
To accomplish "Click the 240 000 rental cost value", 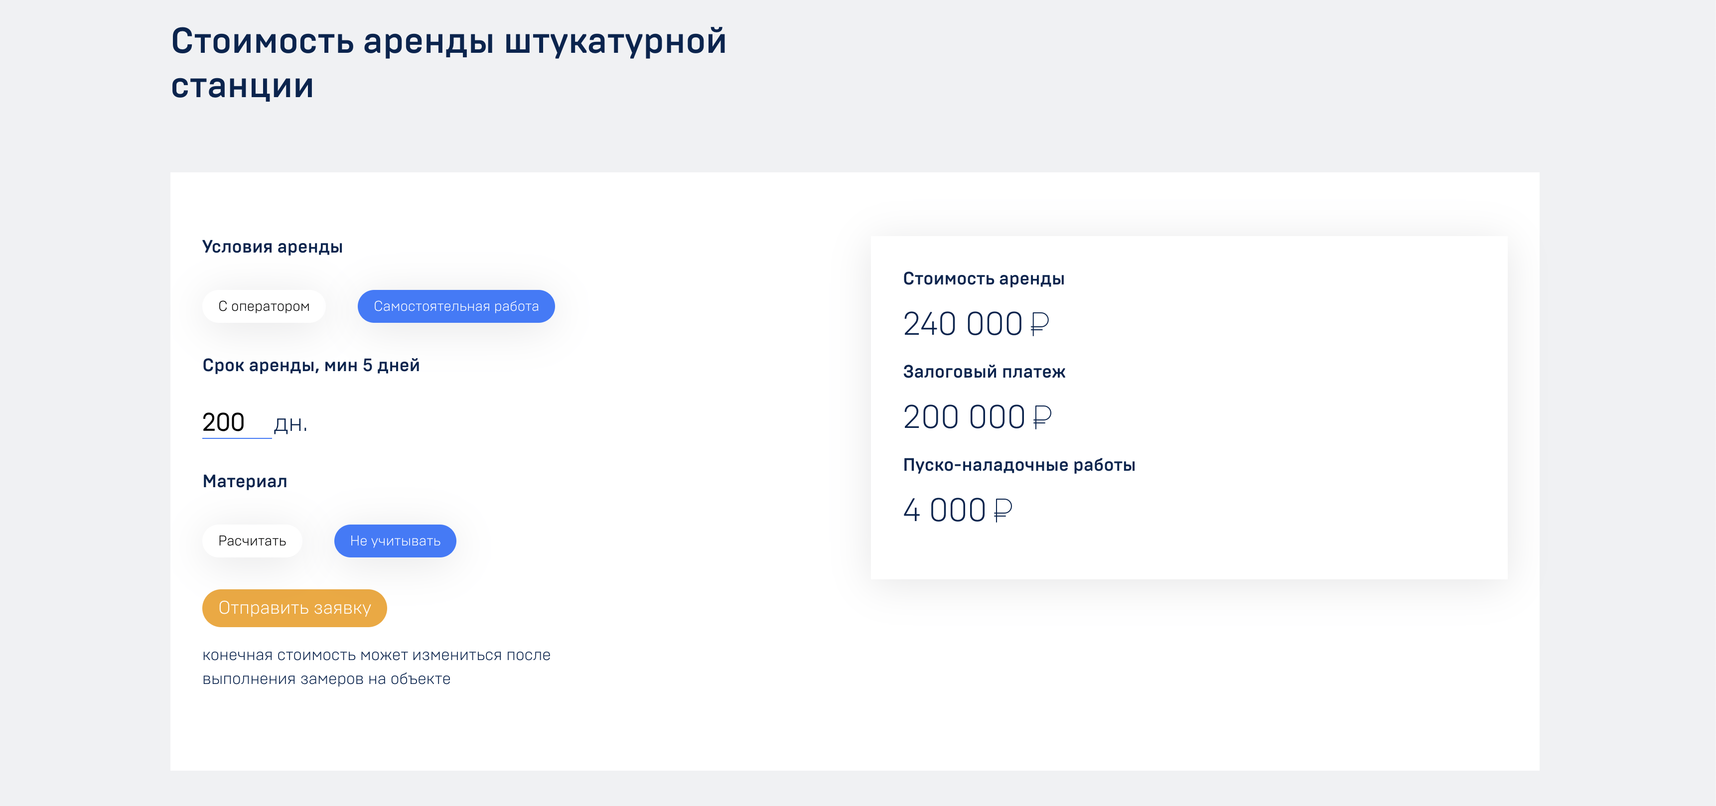I will [962, 324].
